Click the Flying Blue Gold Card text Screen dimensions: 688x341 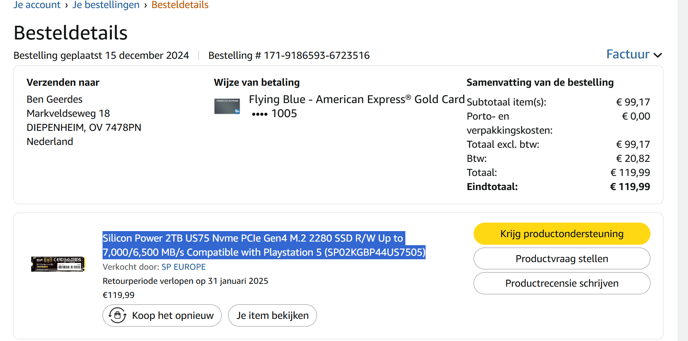(357, 99)
